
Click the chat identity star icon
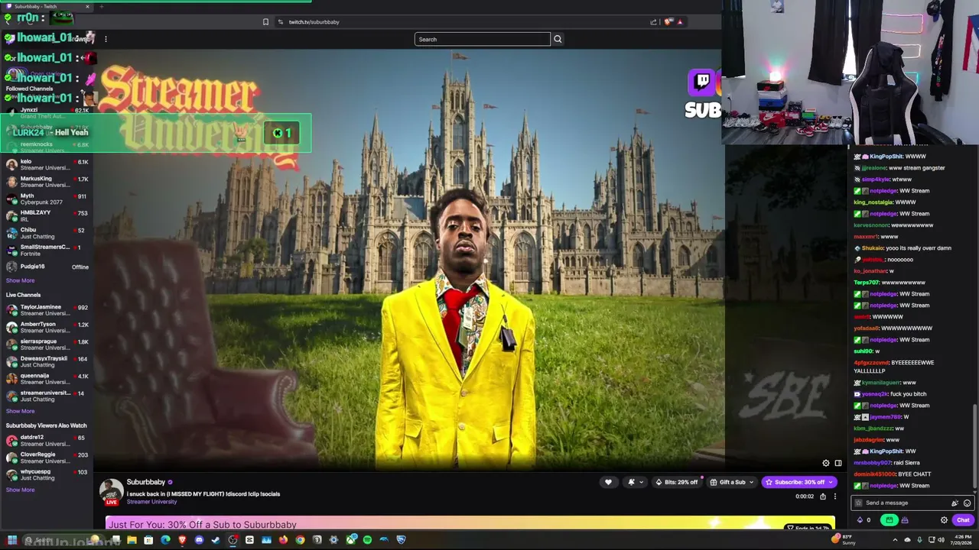pyautogui.click(x=858, y=503)
